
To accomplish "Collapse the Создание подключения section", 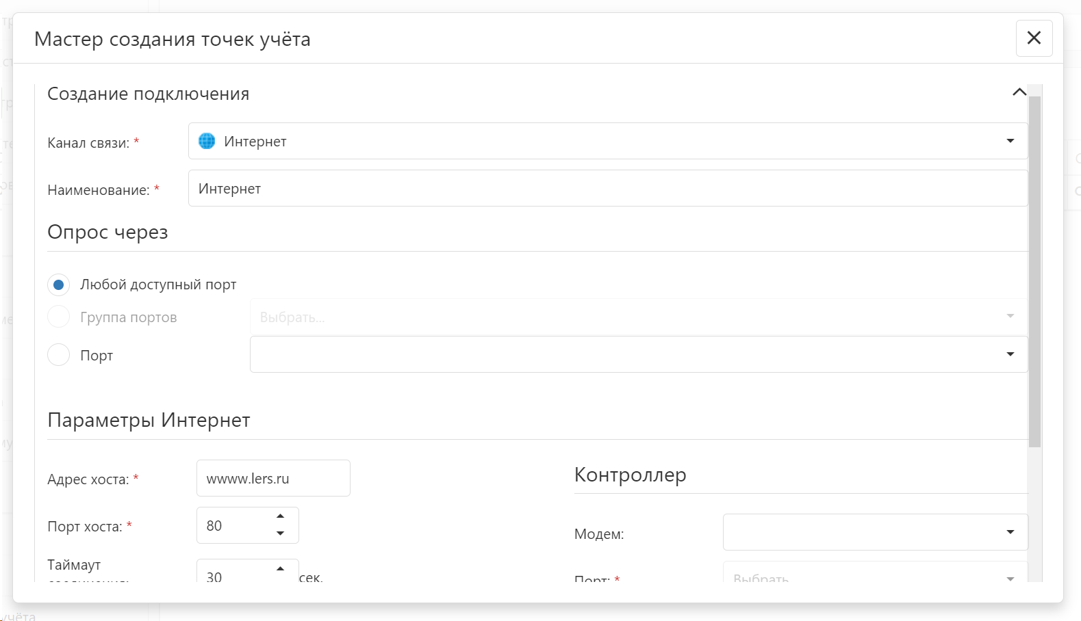I will (x=1019, y=92).
